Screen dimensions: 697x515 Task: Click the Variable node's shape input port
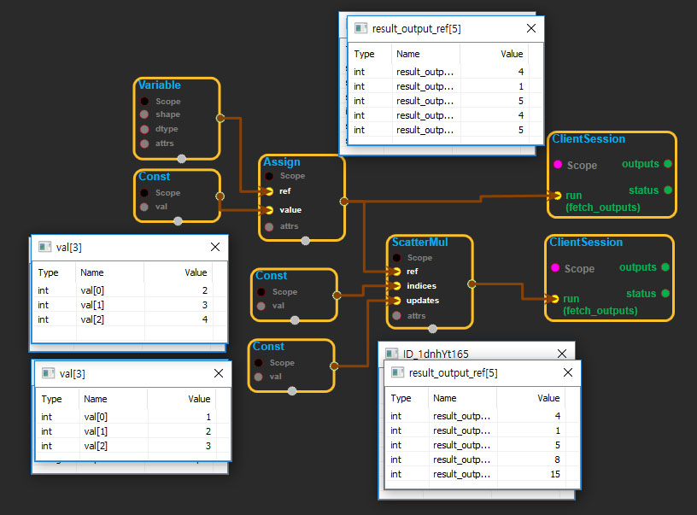[x=144, y=114]
